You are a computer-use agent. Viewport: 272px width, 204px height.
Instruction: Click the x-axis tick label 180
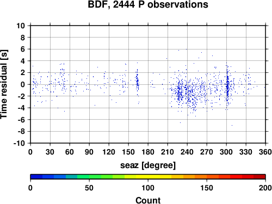click(x=148, y=152)
